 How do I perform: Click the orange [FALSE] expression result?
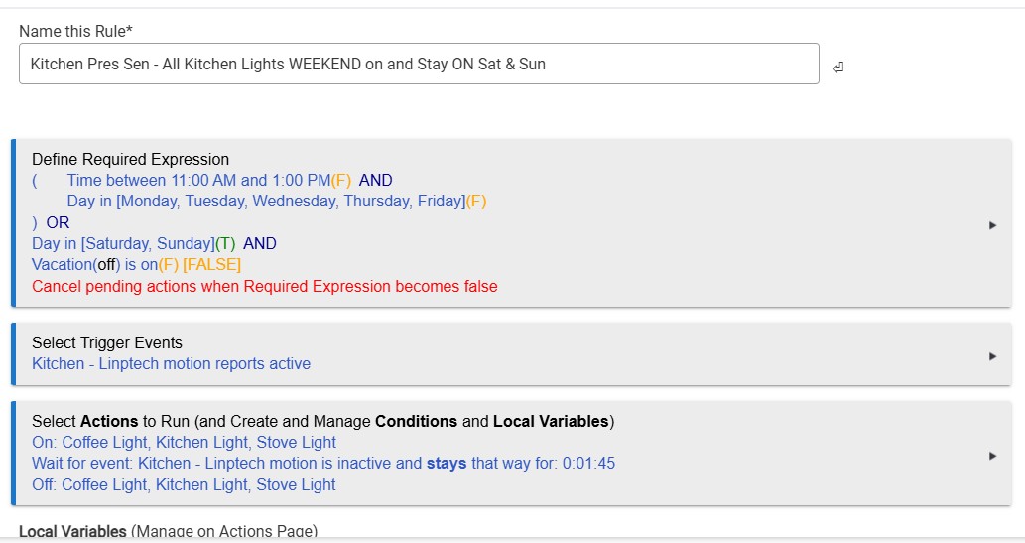(211, 265)
